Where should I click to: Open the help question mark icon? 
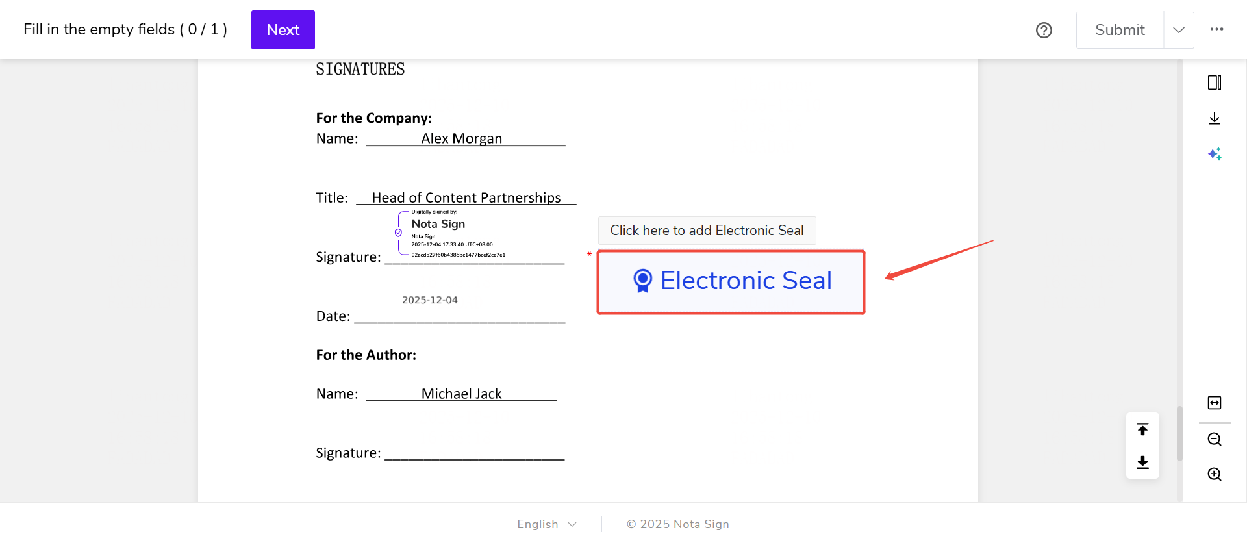coord(1044,30)
